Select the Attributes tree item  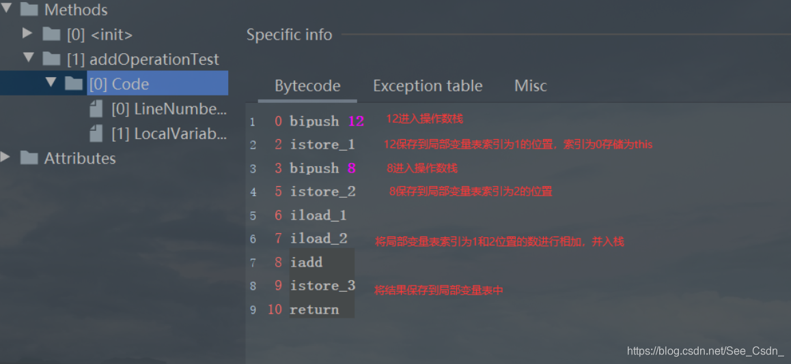[80, 158]
